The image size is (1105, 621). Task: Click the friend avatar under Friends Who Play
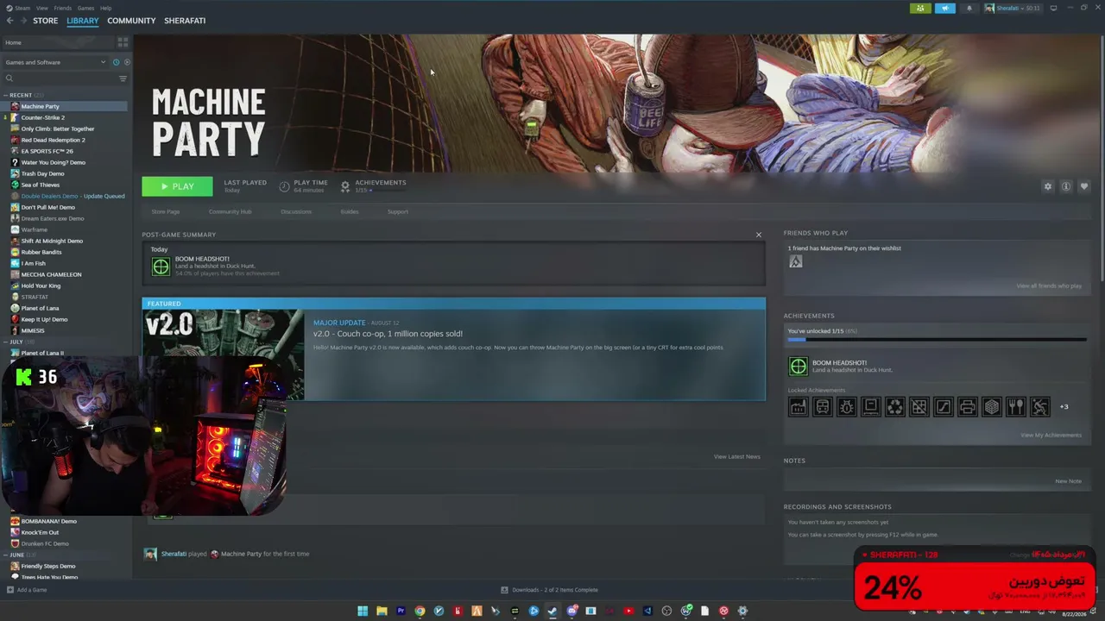coord(795,261)
